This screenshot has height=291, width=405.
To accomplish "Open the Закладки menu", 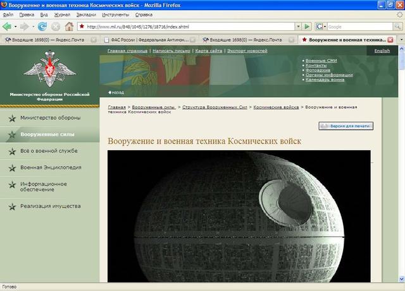I will pyautogui.click(x=86, y=15).
